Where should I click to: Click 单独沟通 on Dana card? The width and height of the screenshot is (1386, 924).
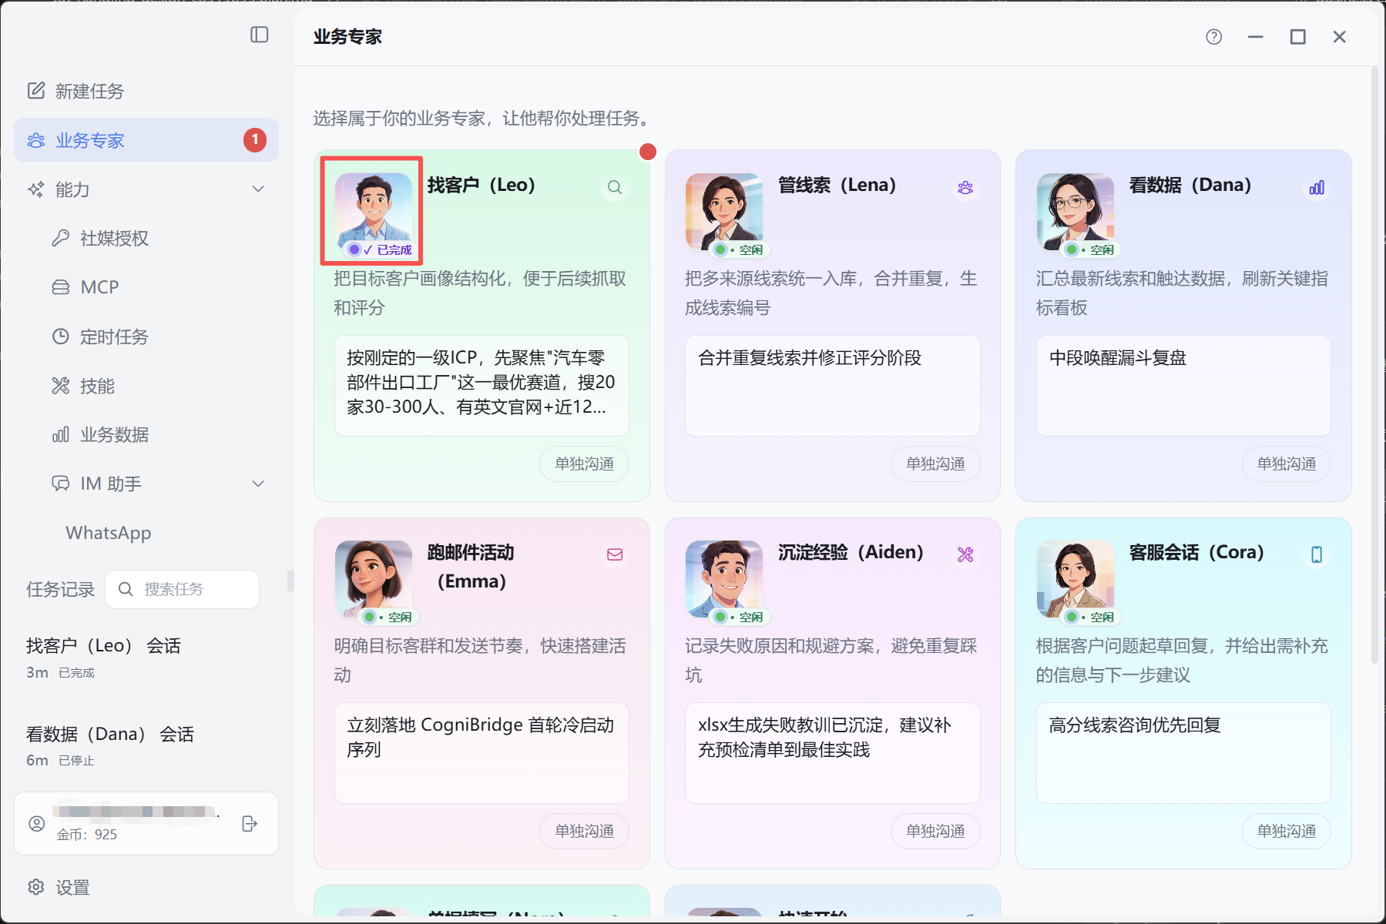pos(1287,464)
